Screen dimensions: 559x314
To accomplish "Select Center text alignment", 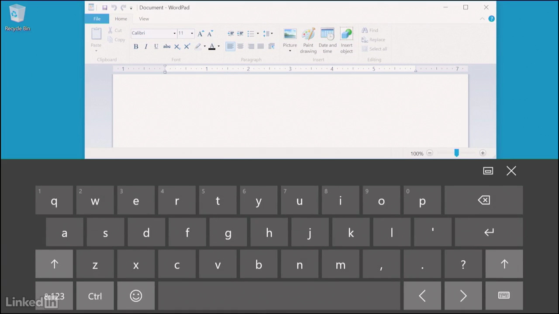I will (x=240, y=46).
